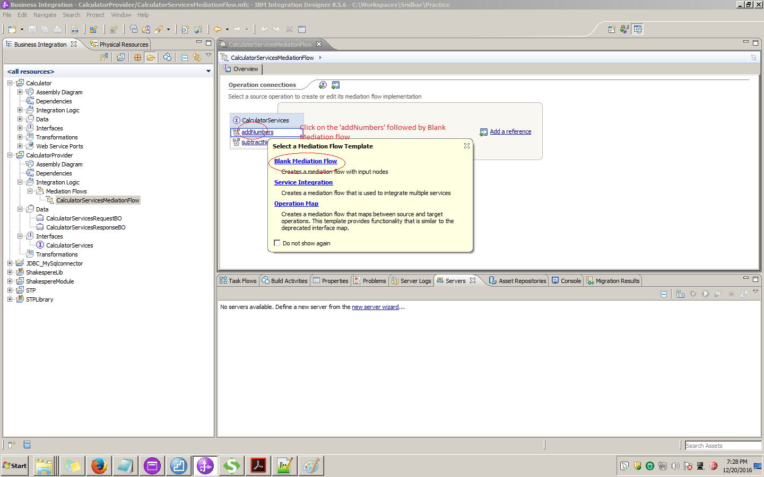Open the Asset Repositories tab
The width and height of the screenshot is (764, 477).
click(x=517, y=281)
